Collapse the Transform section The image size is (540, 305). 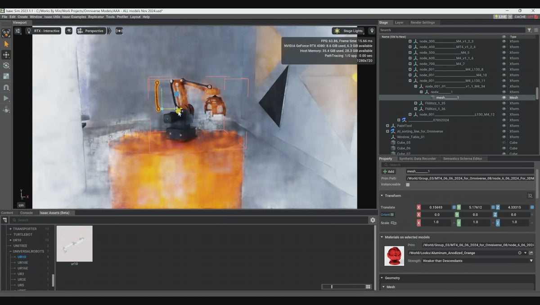click(x=382, y=196)
